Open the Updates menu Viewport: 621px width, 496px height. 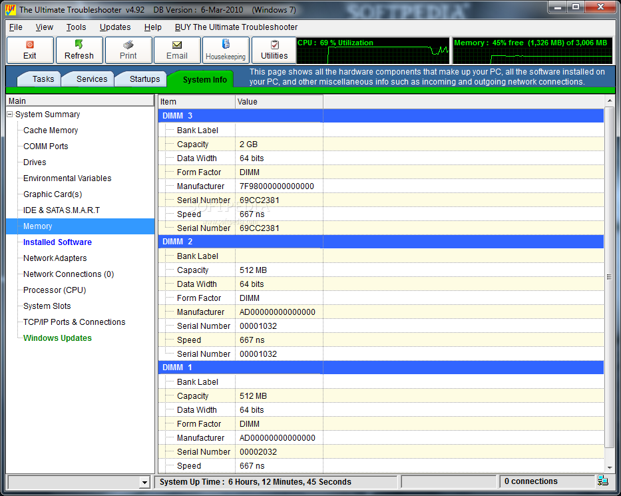[115, 27]
